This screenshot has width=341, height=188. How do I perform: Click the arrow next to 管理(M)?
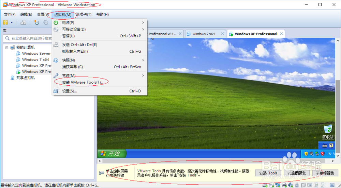pos(143,75)
